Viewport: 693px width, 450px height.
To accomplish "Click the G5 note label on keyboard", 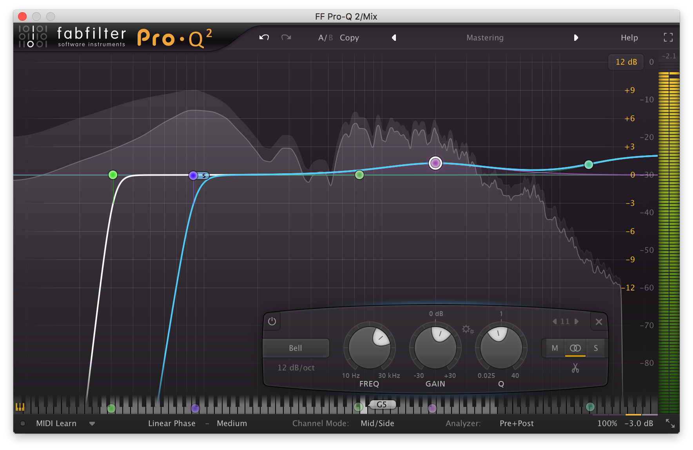I will (x=382, y=405).
